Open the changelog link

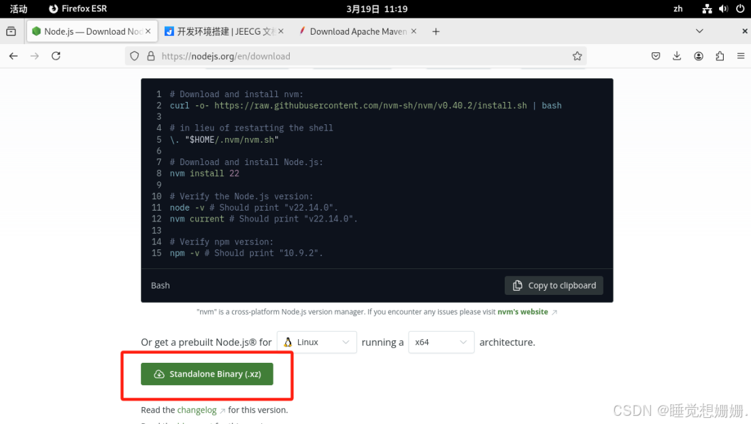tap(196, 410)
